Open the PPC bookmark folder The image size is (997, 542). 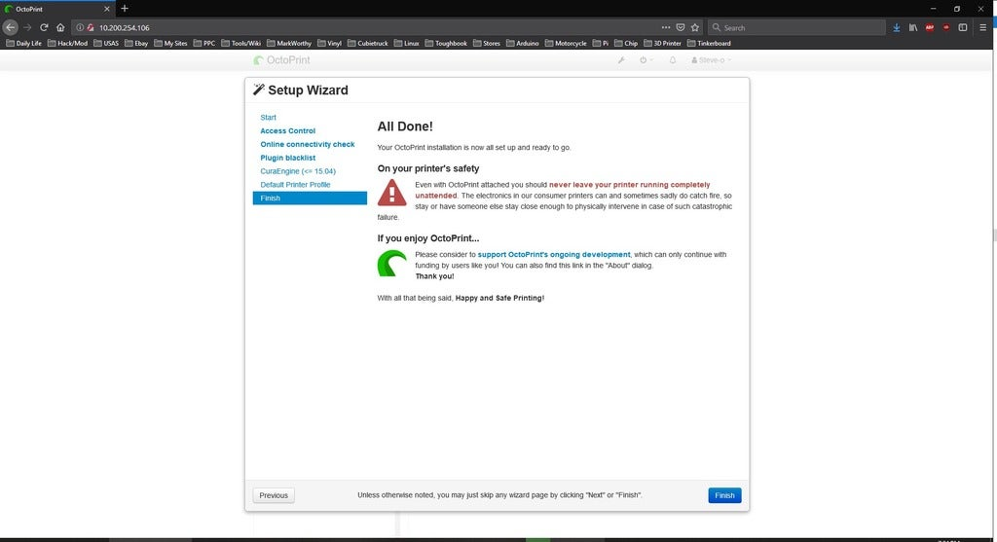coord(204,43)
